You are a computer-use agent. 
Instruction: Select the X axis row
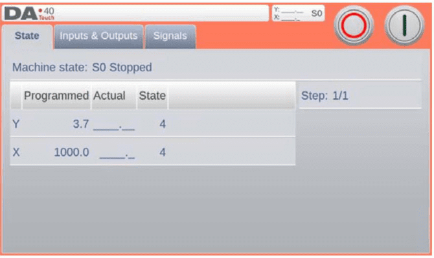tap(152, 152)
